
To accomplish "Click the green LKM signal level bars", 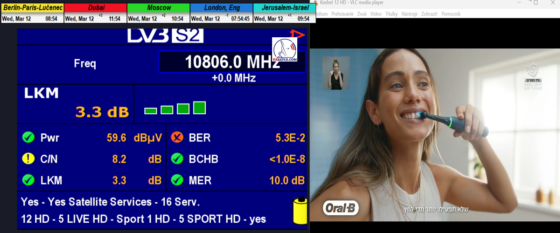I will [x=175, y=108].
